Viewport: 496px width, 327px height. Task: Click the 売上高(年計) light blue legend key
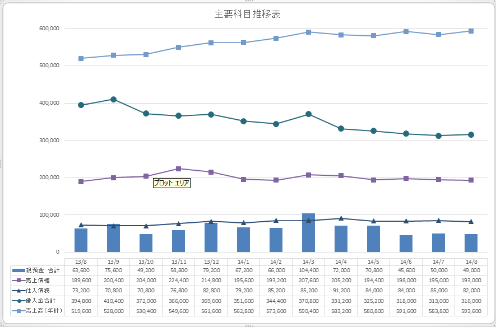(x=17, y=310)
